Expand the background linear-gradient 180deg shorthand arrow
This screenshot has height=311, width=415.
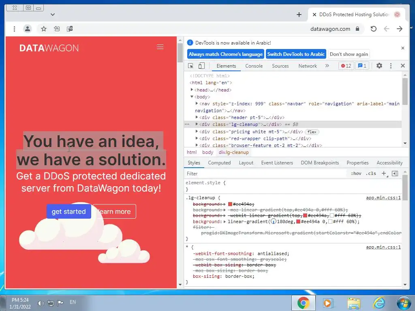225,222
